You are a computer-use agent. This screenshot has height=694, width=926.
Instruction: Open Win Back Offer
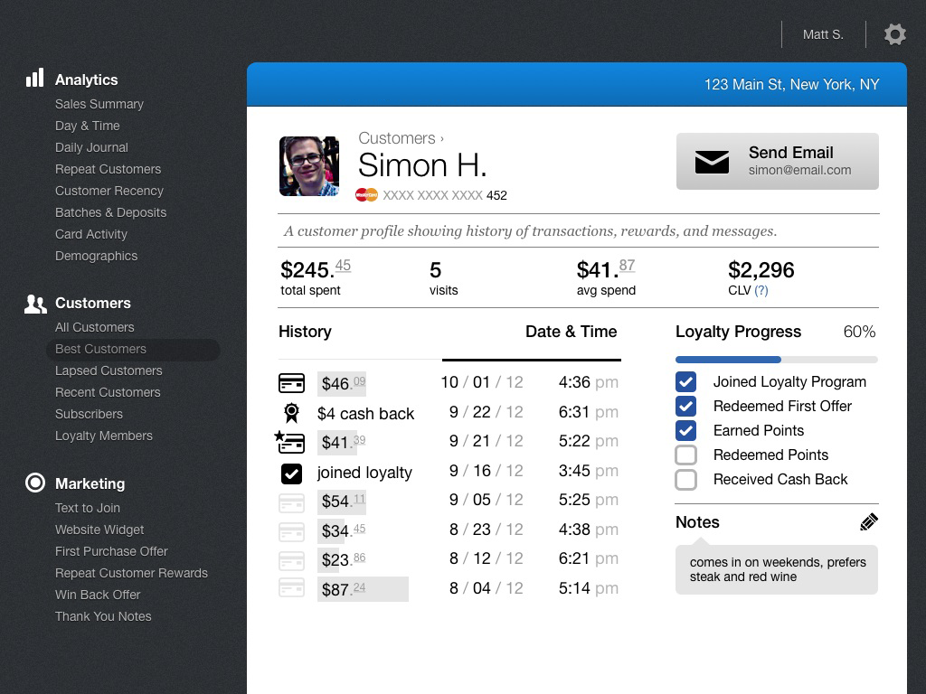98,595
